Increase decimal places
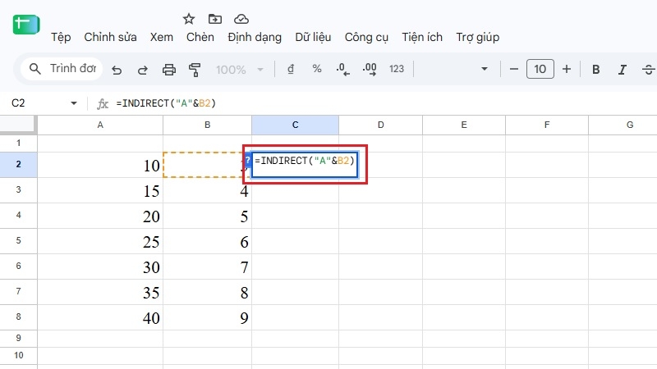The width and height of the screenshot is (657, 369). pyautogui.click(x=369, y=70)
